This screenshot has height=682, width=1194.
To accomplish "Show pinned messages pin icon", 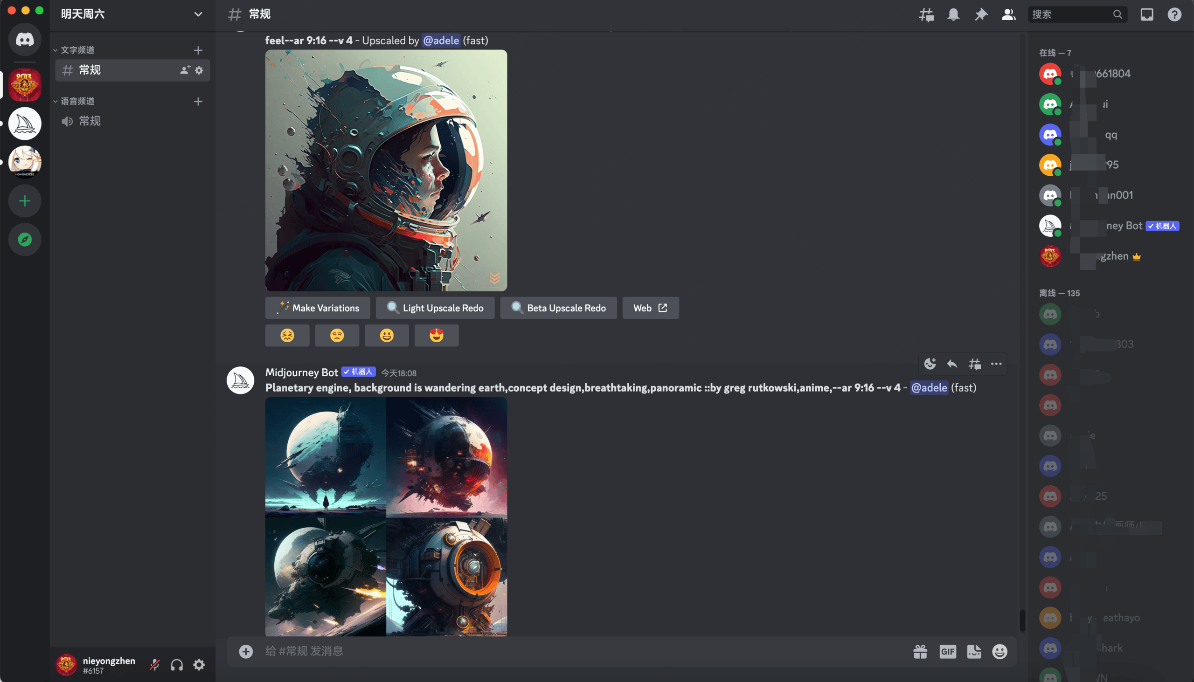I will (981, 14).
